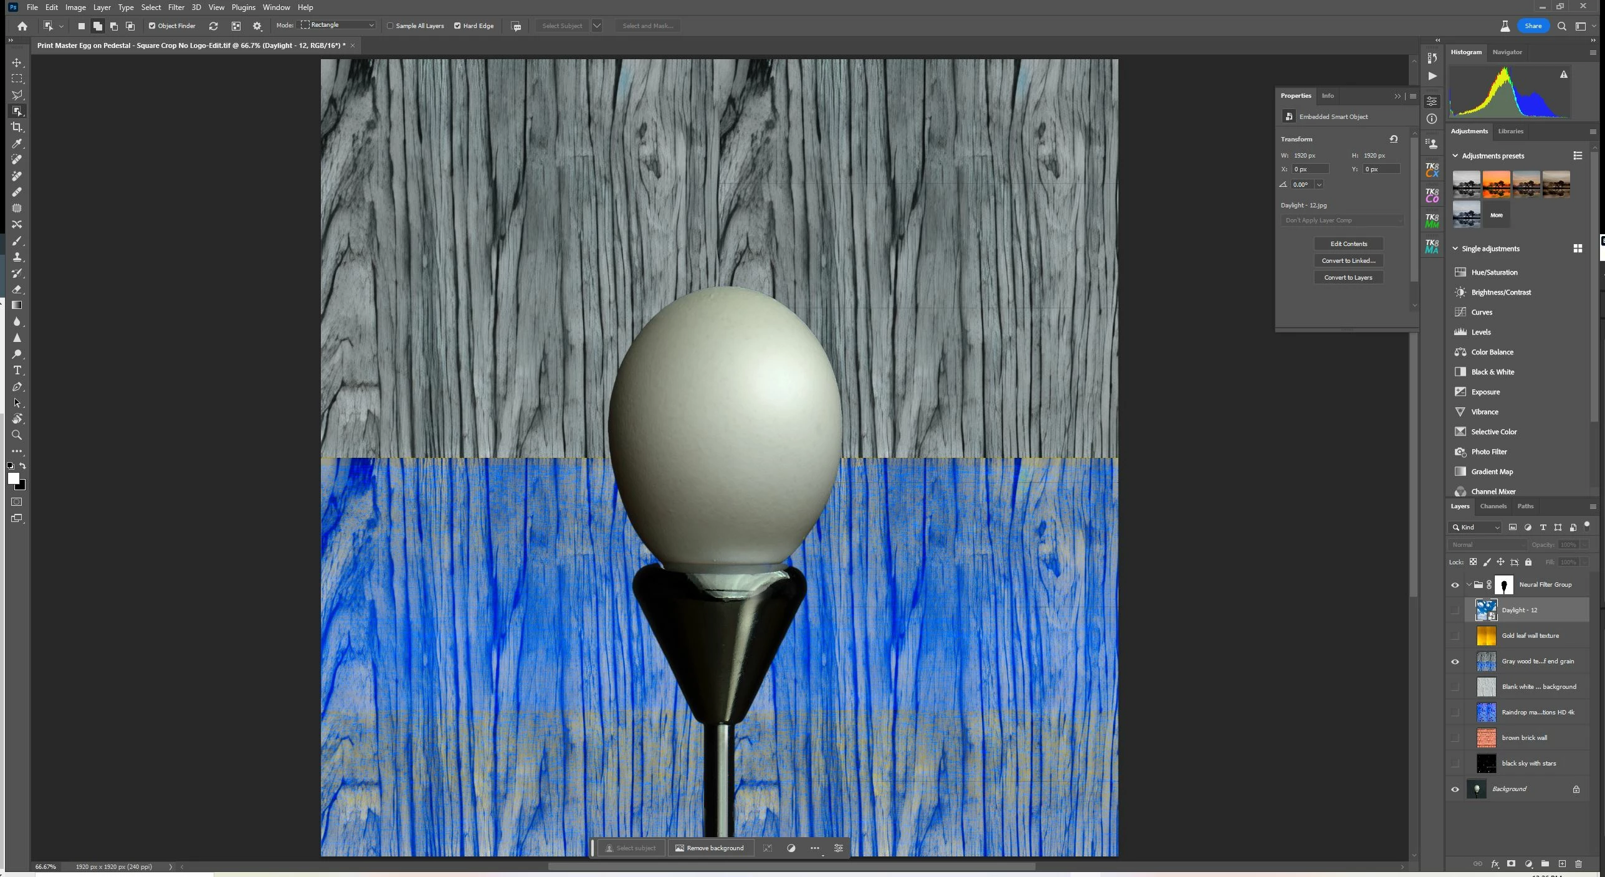The image size is (1605, 877).
Task: Switch to the Channels tab
Action: [x=1493, y=506]
